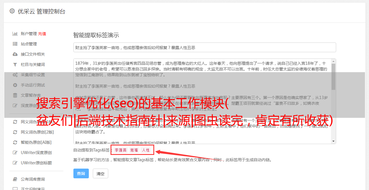
Task: Open UWriter深度原创 in sidebar
Action: point(36,153)
